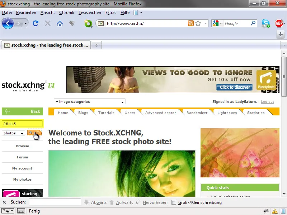Screen dimensions: 287x215
Task: Open the Google search engine selector
Action: [217, 23]
